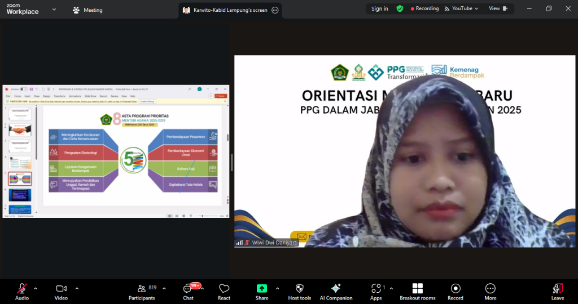Open Breakout rooms

click(x=417, y=291)
